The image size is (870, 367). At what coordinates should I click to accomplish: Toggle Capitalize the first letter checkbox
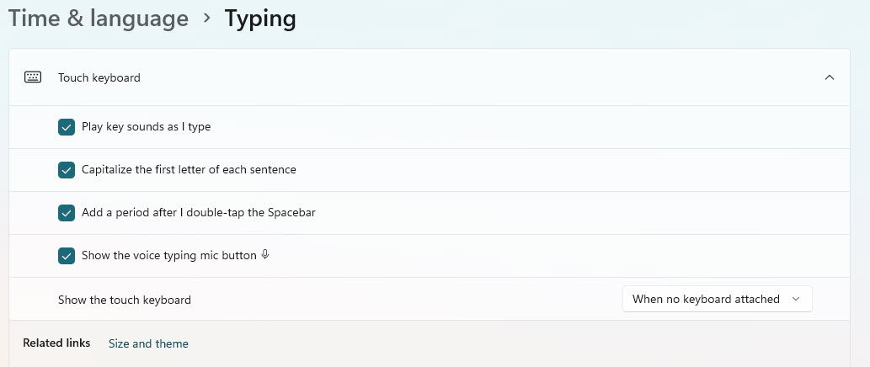pyautogui.click(x=67, y=170)
